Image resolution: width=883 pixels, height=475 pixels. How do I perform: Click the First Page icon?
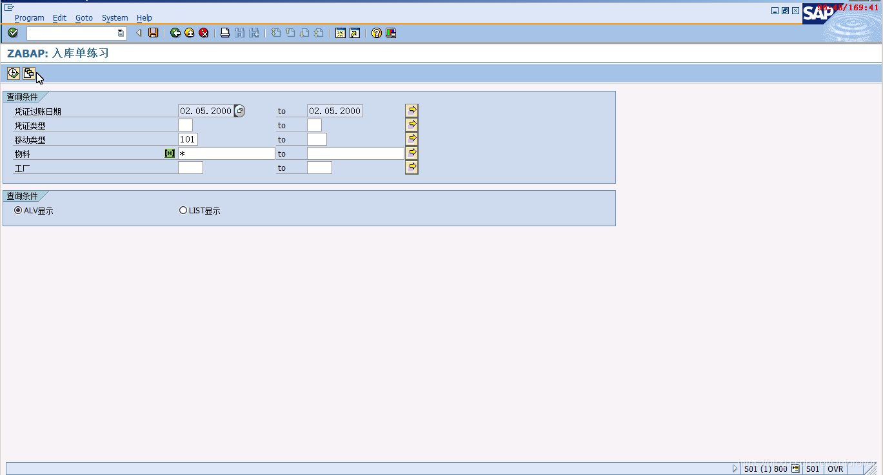tap(275, 33)
